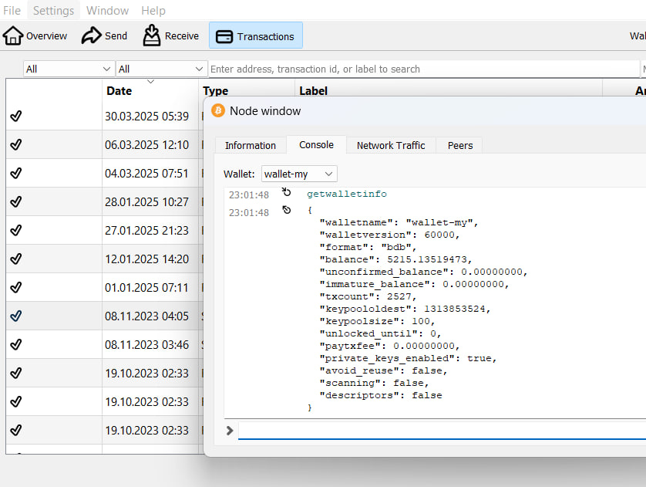This screenshot has height=487, width=646.
Task: Select the 12.01.2025 14:20 date cell
Action: pos(150,259)
